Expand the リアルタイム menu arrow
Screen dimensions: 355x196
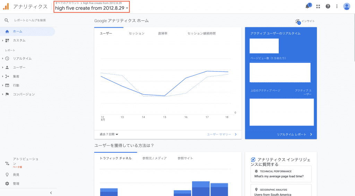pyautogui.click(x=2, y=58)
